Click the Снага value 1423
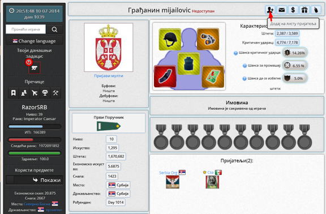The width and height of the screenshot is (326, 214). [x=112, y=176]
